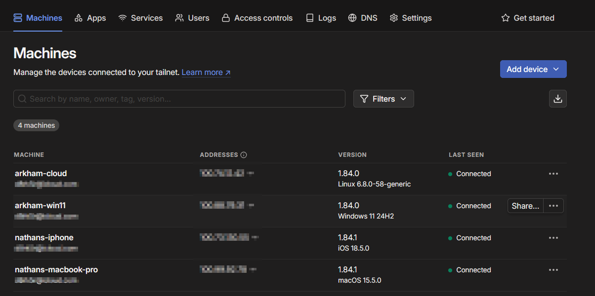Click the Get started star icon
Screen dimensions: 595x296
[x=505, y=18]
